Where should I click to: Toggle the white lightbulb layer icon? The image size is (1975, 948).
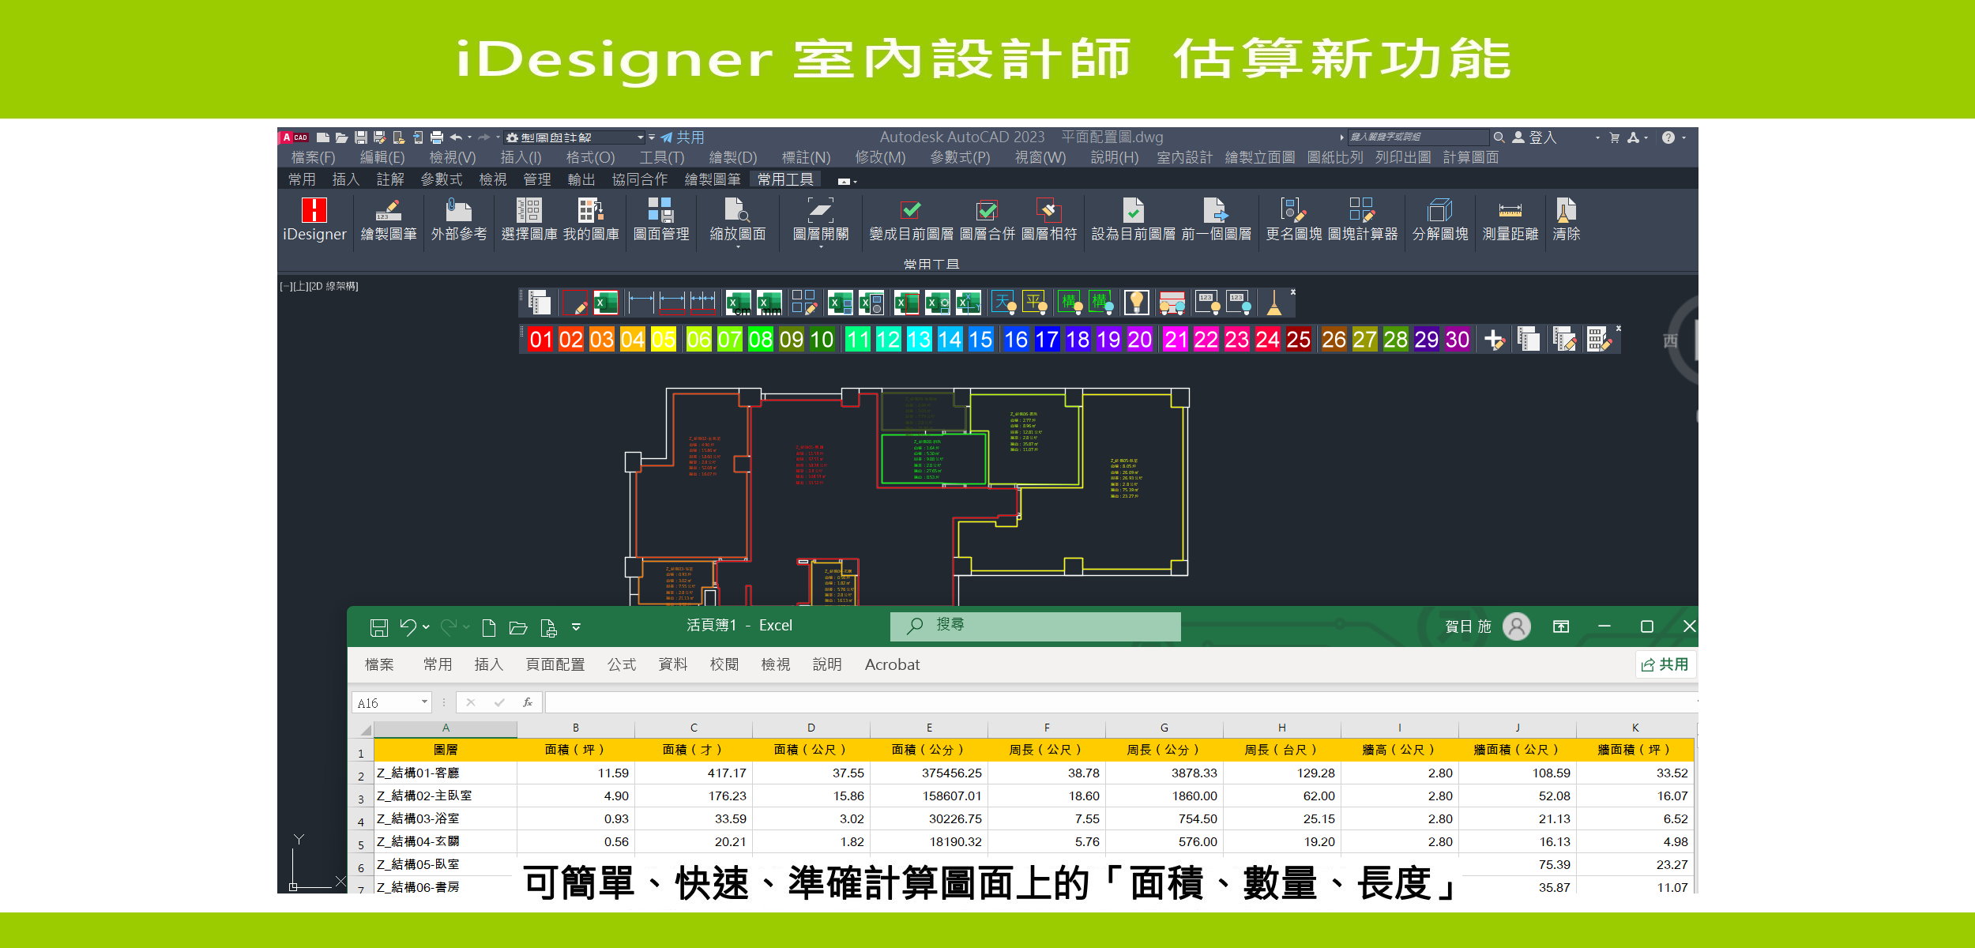tap(1136, 303)
